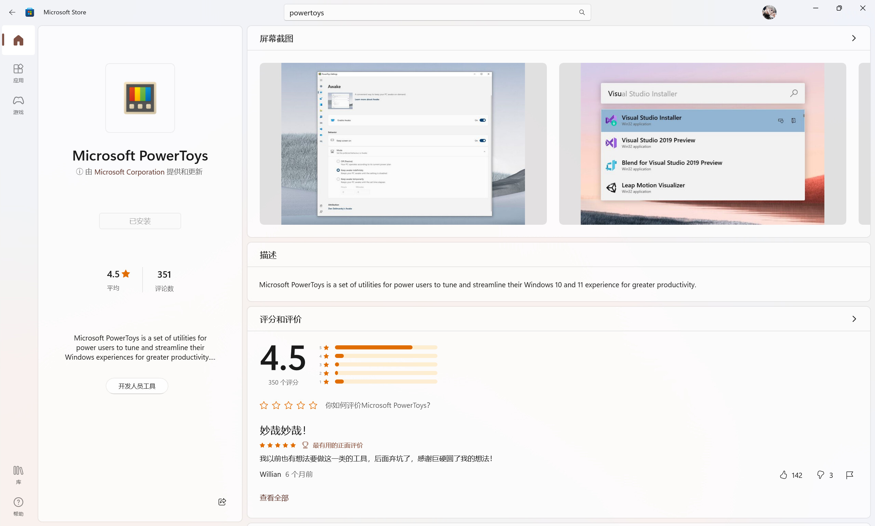Click the 最有用的正面评价 label
875x526 pixels.
point(338,445)
